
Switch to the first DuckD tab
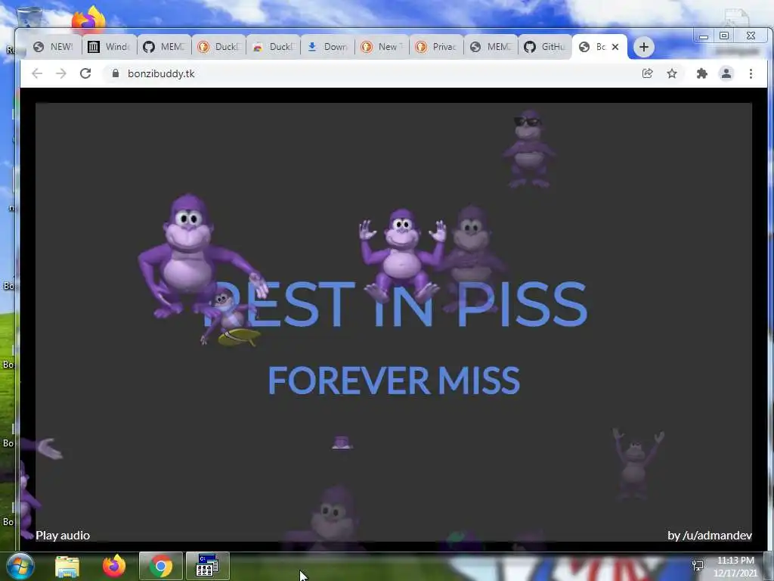[218, 47]
